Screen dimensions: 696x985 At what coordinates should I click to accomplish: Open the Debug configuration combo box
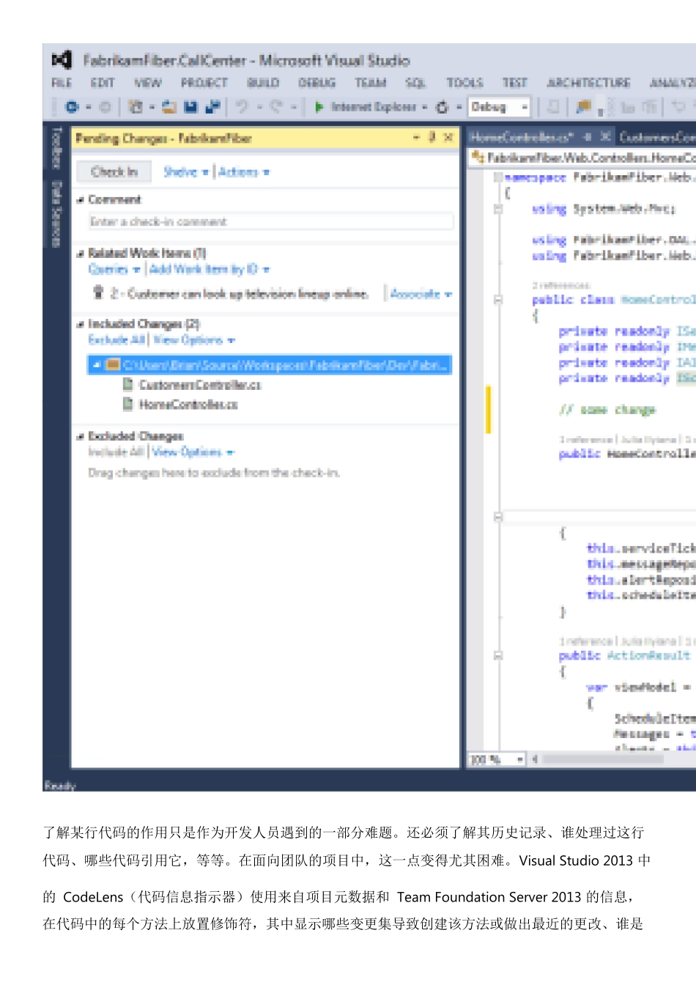pyautogui.click(x=499, y=107)
